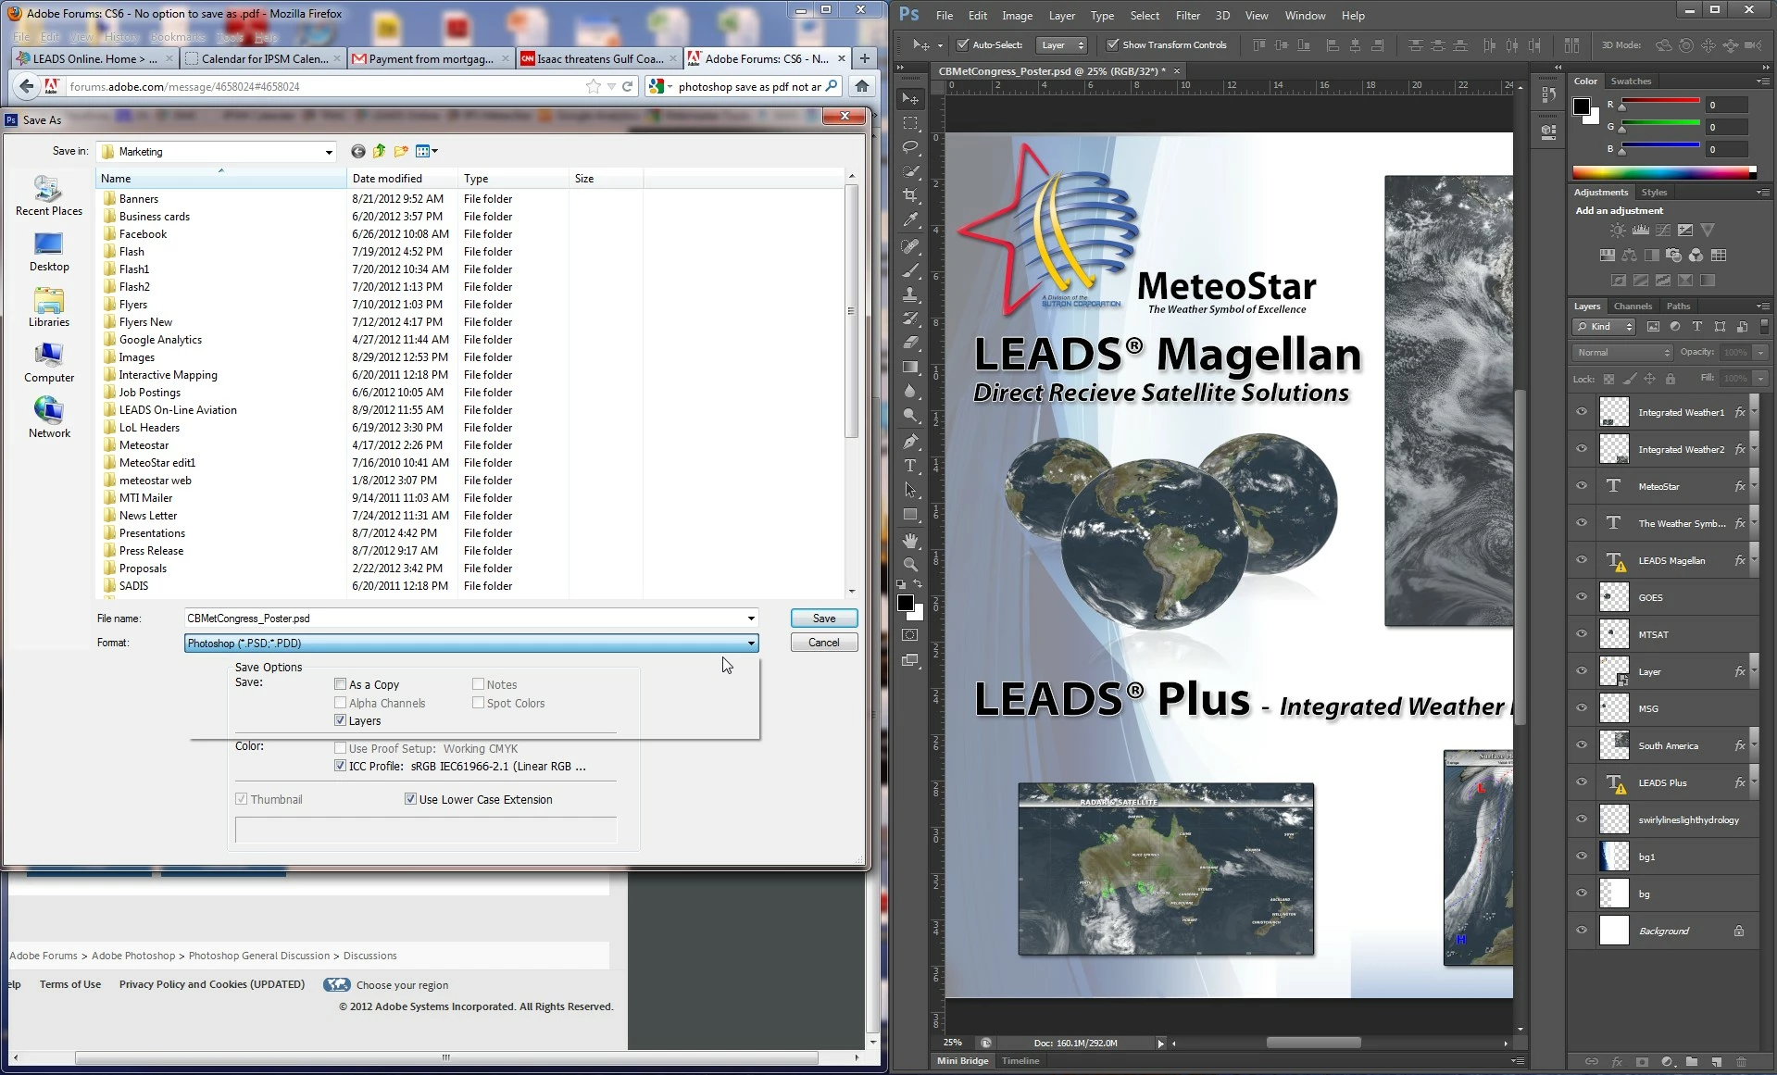
Task: Go up one folder level in Save As
Action: pyautogui.click(x=380, y=151)
